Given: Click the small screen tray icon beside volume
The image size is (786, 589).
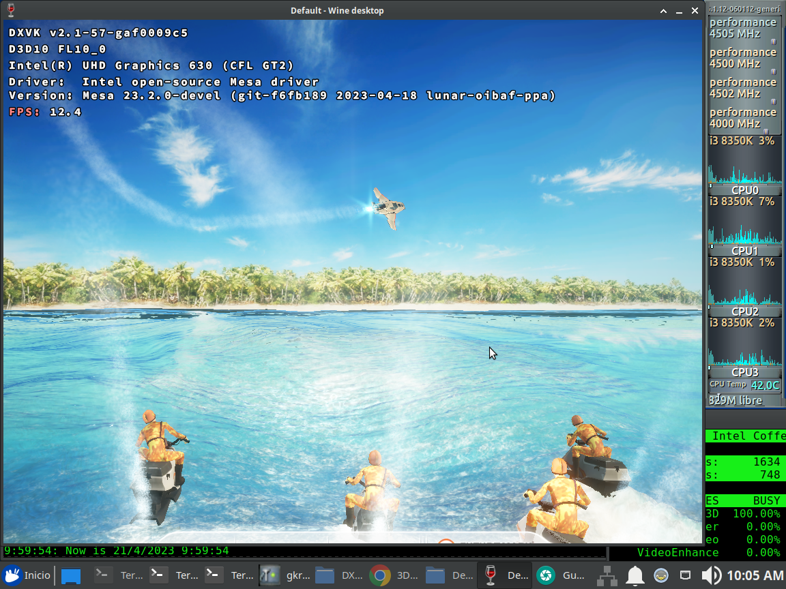Looking at the screenshot, I should tap(685, 575).
